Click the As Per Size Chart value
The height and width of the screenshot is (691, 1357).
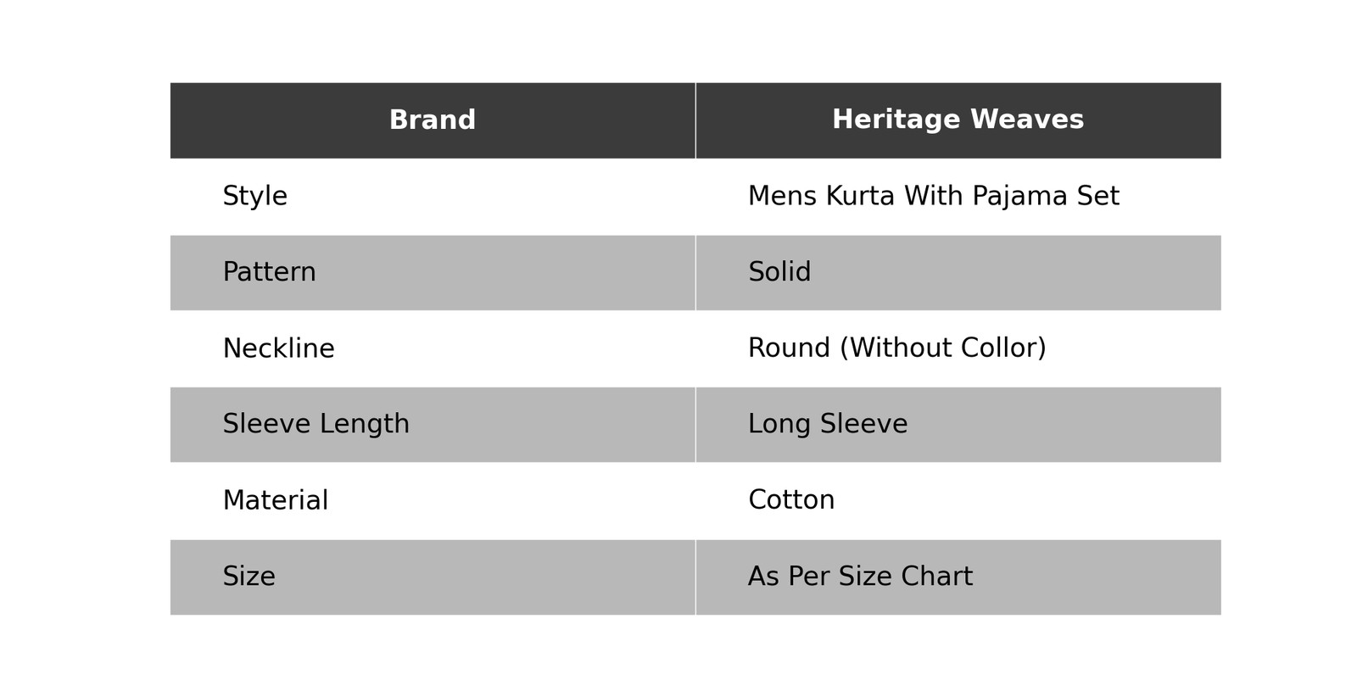point(860,577)
